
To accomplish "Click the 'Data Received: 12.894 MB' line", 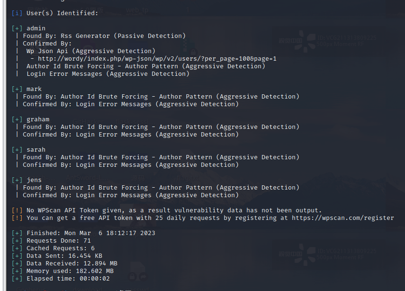I will [x=72, y=264].
